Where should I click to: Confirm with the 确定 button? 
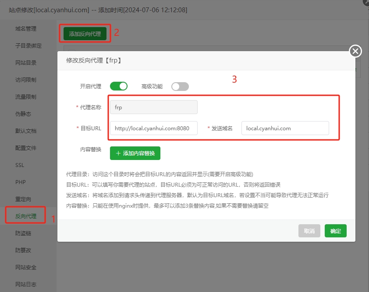point(335,231)
